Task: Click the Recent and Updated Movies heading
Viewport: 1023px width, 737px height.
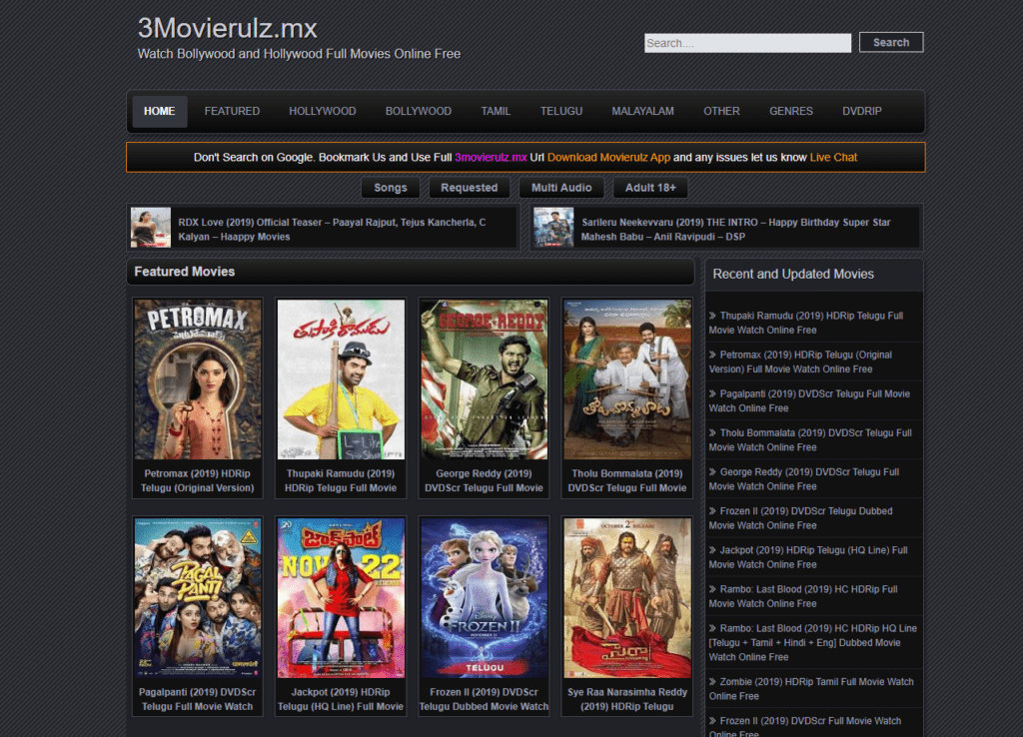Action: point(793,275)
